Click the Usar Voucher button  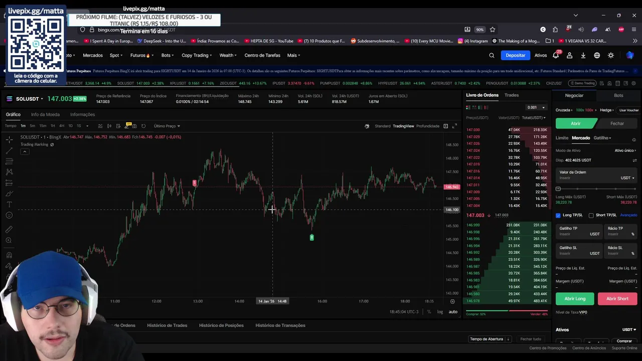[629, 110]
